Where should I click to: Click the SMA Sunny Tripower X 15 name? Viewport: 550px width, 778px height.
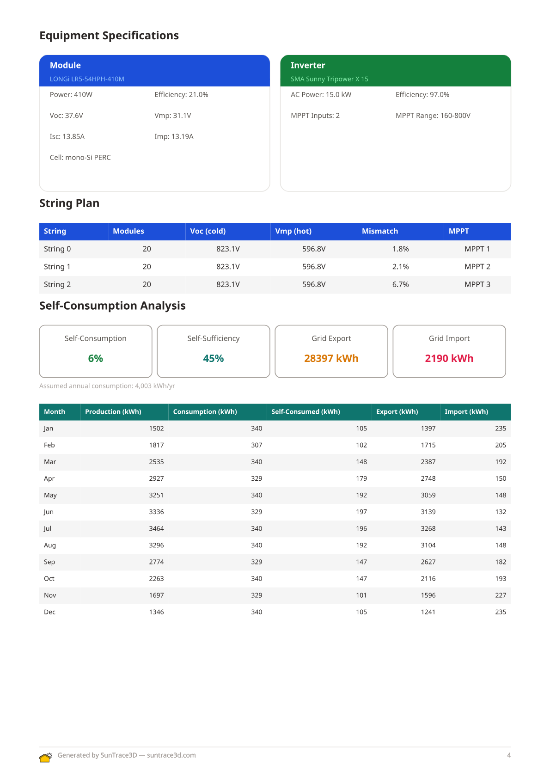click(x=330, y=79)
